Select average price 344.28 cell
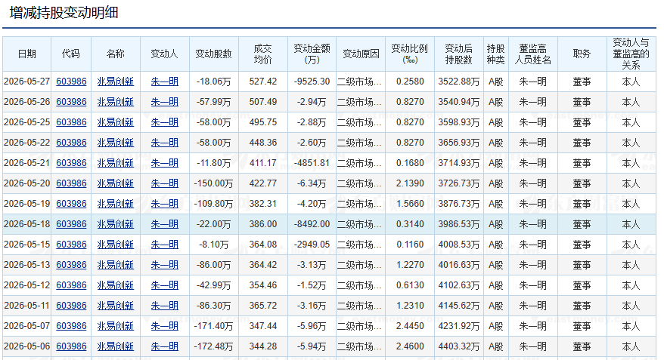Screen dimensions: 664x360 (x=263, y=346)
